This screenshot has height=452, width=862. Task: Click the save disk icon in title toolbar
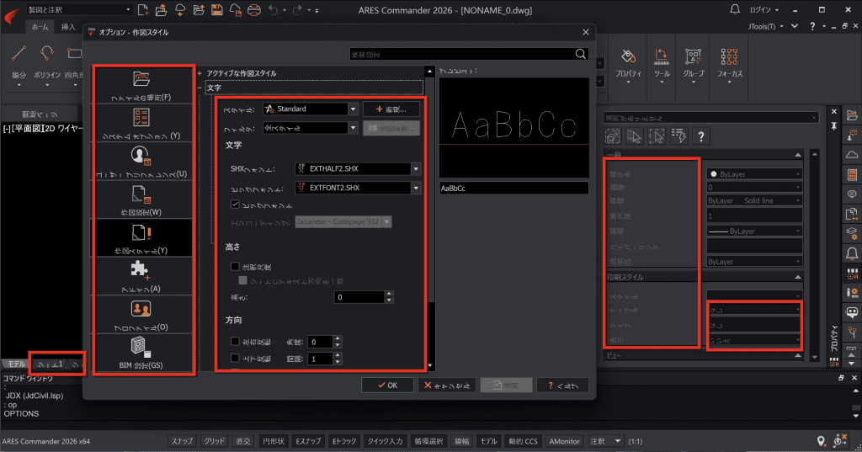click(216, 10)
